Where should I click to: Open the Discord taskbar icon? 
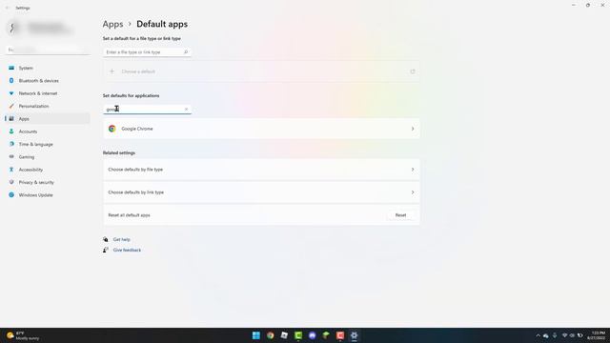pos(312,335)
